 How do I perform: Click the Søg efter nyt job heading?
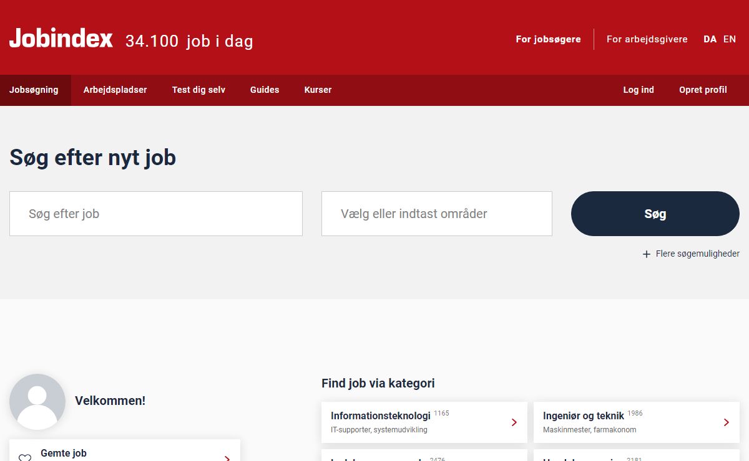tap(92, 158)
